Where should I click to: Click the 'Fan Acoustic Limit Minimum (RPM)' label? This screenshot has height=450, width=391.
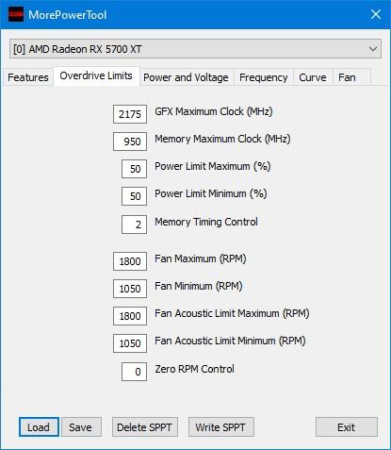coord(230,341)
